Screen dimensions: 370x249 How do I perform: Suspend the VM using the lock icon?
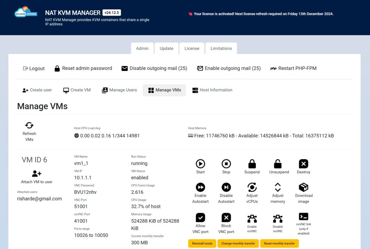tap(252, 164)
